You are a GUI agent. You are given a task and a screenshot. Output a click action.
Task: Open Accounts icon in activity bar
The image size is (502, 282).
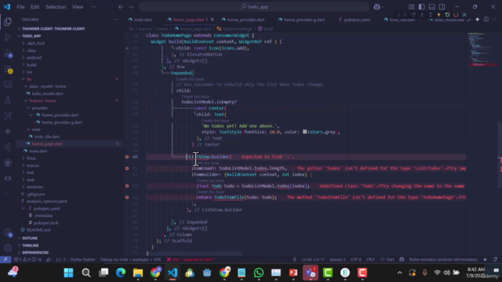pyautogui.click(x=8, y=233)
